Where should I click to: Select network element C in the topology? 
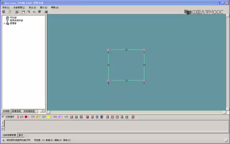(x=144, y=80)
